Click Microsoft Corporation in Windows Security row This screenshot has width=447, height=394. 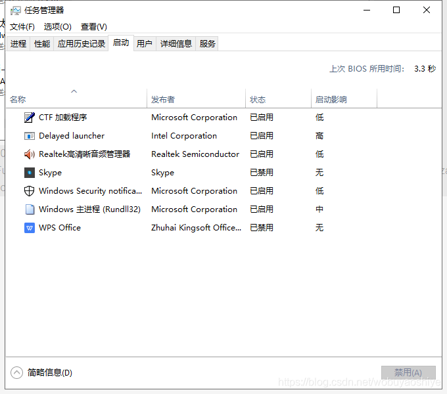click(194, 190)
